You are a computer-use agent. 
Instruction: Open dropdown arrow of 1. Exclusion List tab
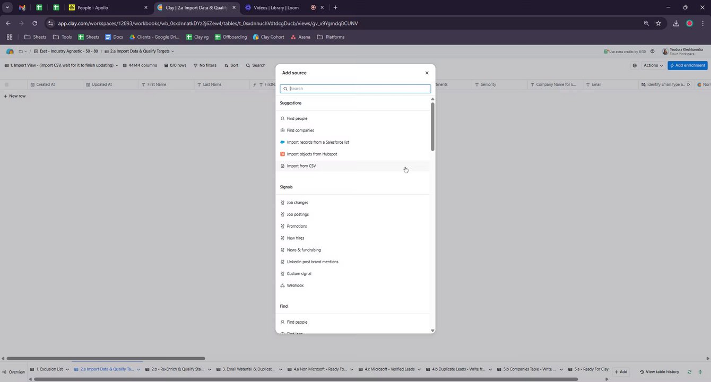point(67,369)
